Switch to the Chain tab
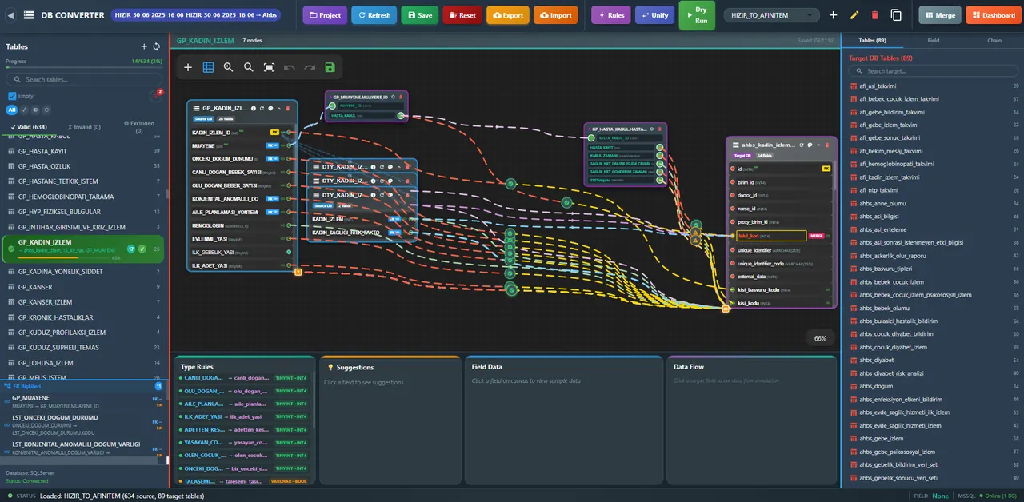Viewport: 1024px width, 502px height. coord(994,40)
